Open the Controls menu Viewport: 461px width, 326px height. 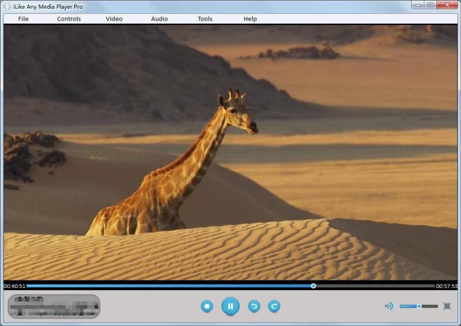pyautogui.click(x=69, y=19)
